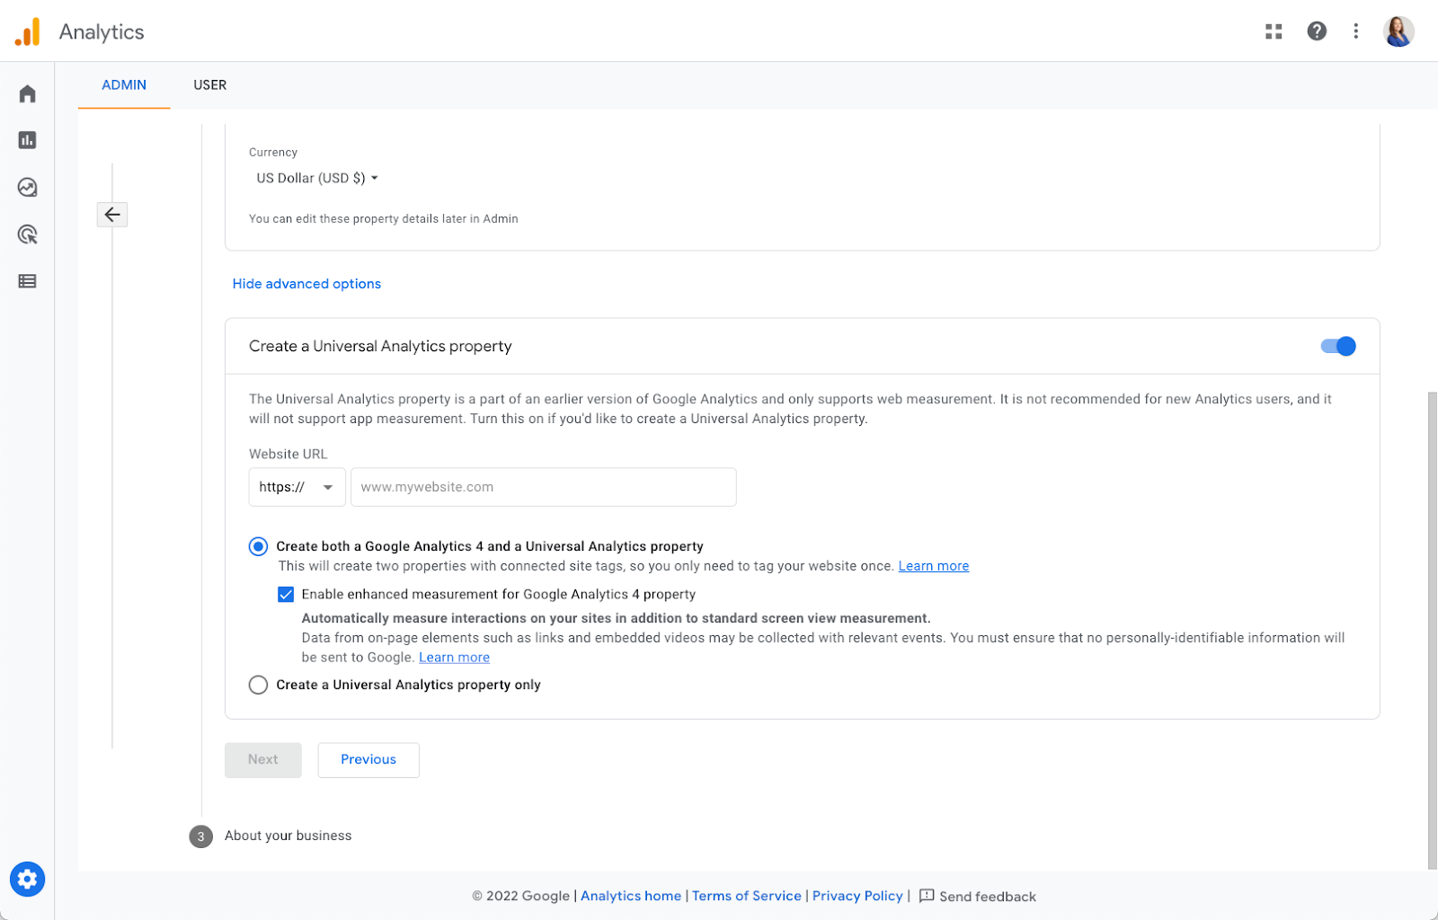Open the Advertising icon in sidebar
This screenshot has width=1438, height=920.
click(28, 234)
